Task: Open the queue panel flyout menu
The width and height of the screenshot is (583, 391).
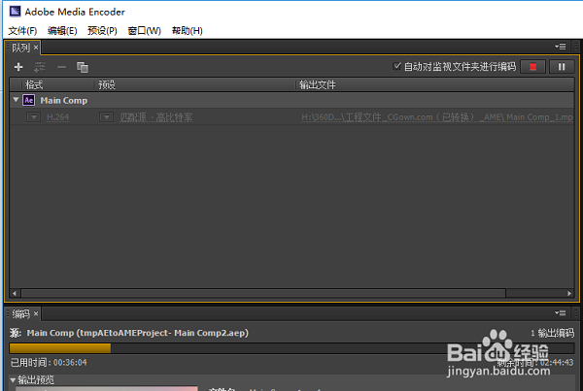Action: 561,47
